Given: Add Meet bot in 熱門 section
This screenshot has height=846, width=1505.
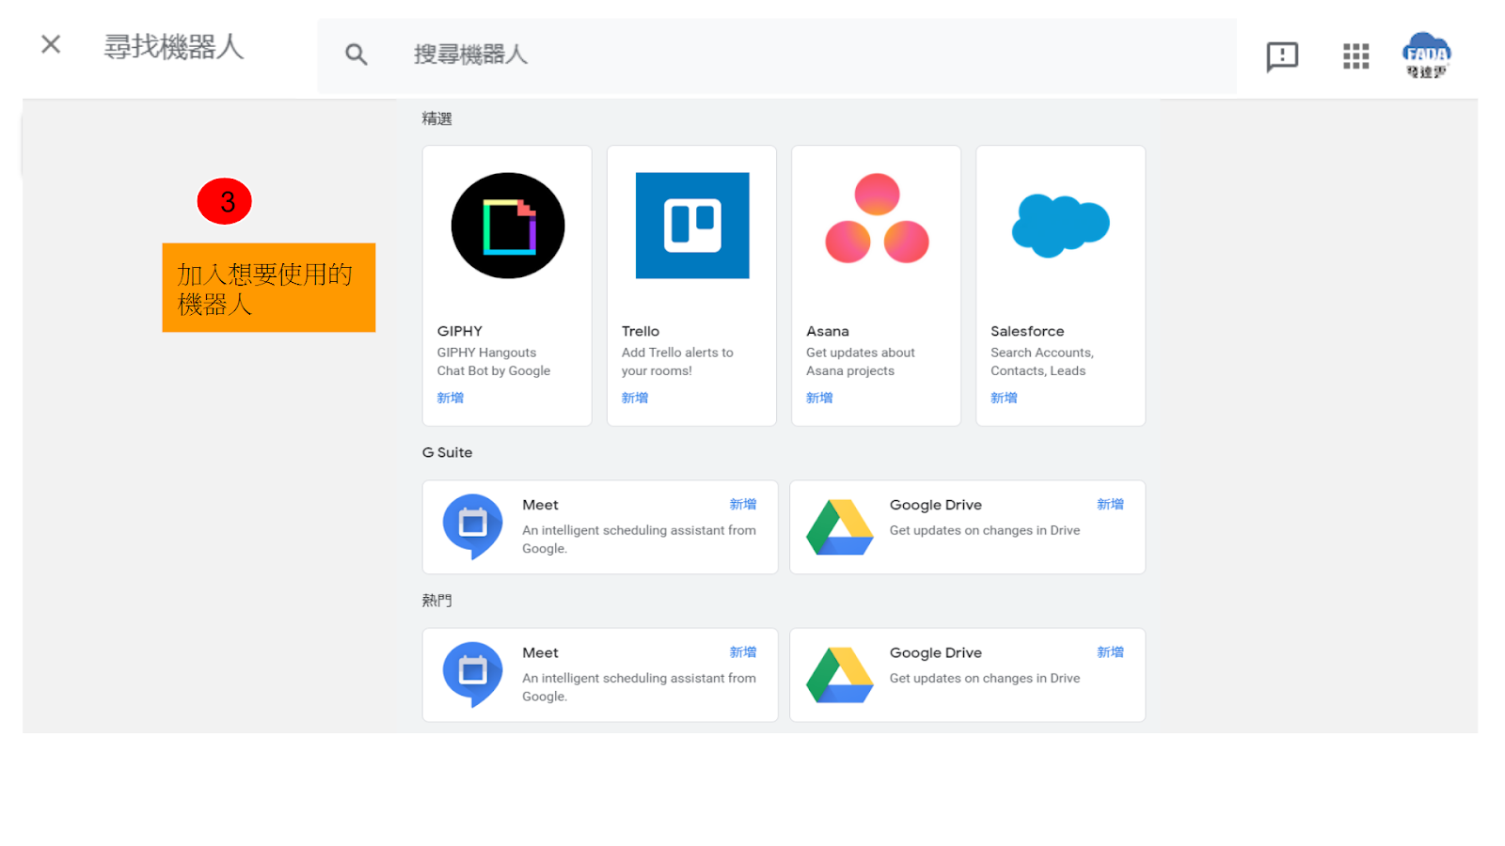Looking at the screenshot, I should tap(743, 652).
